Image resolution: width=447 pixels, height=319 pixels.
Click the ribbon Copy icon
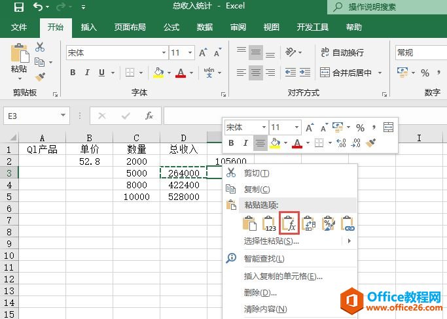click(x=40, y=62)
